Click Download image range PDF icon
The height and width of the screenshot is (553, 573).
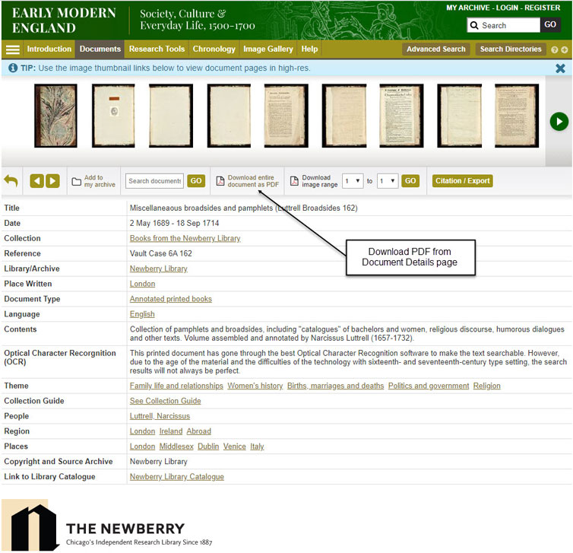click(294, 181)
